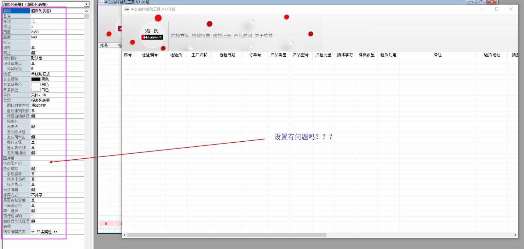This screenshot has width=524, height=249.
Task: Pick the 文本背景色 white swatch
Action: [x=36, y=84]
